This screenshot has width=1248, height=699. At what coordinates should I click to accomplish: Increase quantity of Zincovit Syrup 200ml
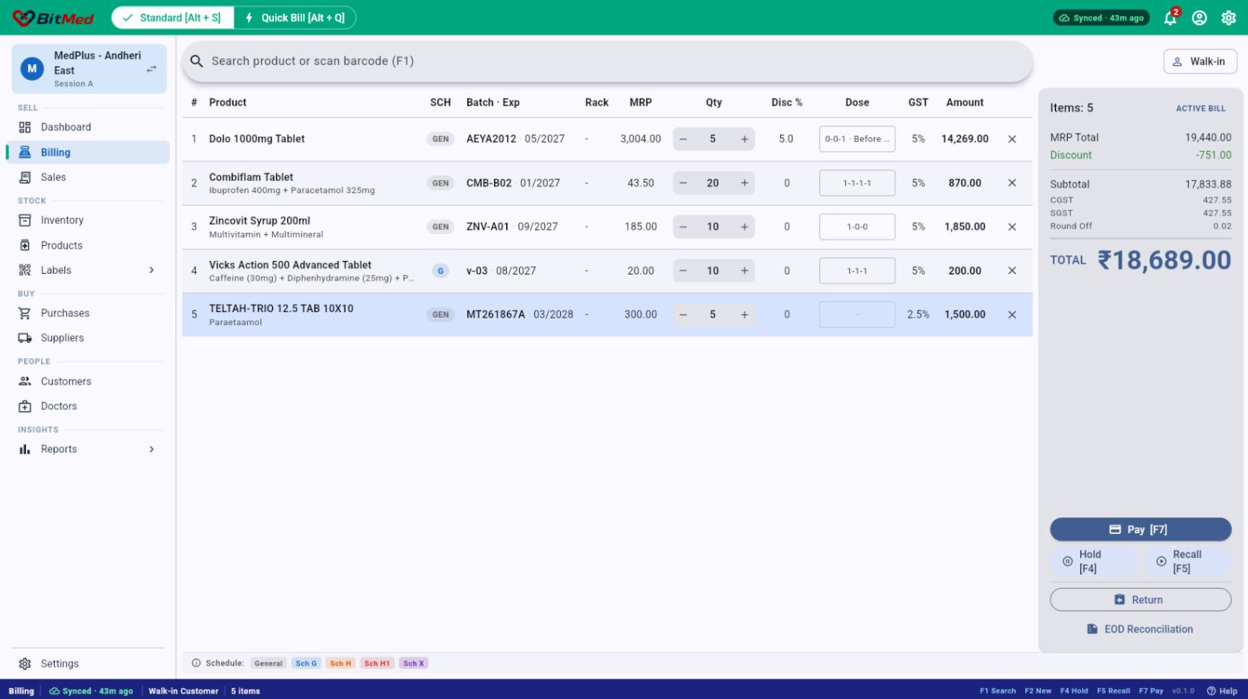tap(744, 227)
